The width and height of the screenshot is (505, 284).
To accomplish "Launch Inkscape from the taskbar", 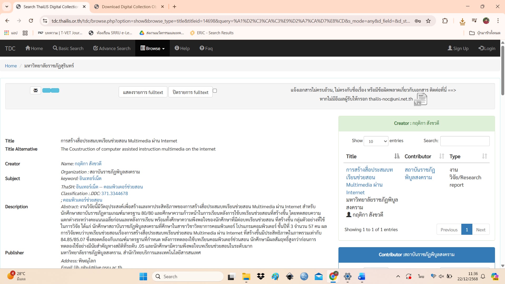I will (289, 276).
